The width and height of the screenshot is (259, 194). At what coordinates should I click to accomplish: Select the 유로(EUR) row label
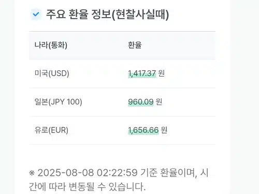point(51,130)
